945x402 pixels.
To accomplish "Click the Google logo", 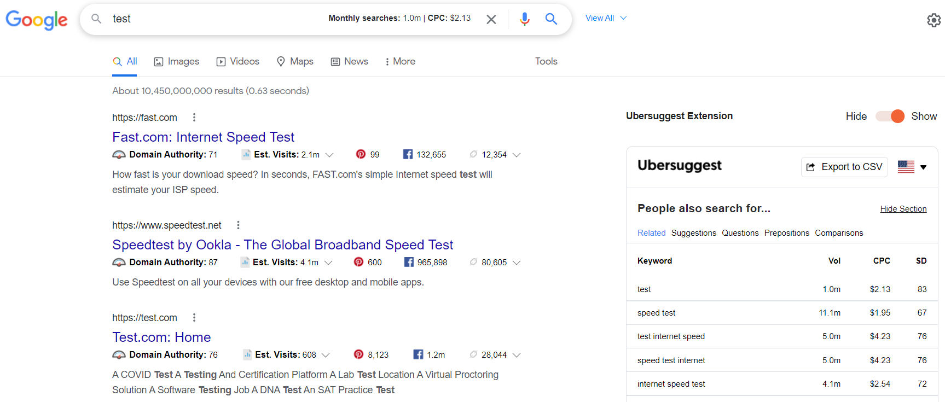I will (37, 20).
